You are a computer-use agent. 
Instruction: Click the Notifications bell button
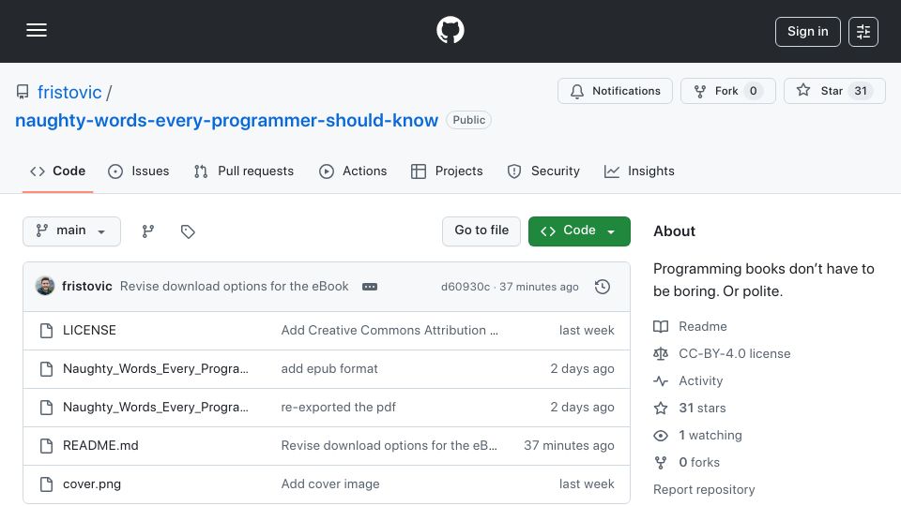pos(615,91)
